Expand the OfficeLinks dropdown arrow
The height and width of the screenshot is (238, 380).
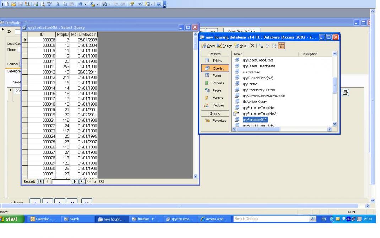[x=97, y=4]
